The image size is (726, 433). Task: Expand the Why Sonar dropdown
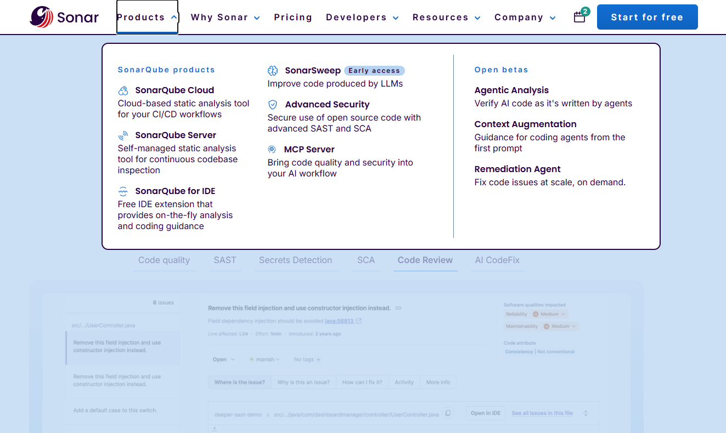225,17
